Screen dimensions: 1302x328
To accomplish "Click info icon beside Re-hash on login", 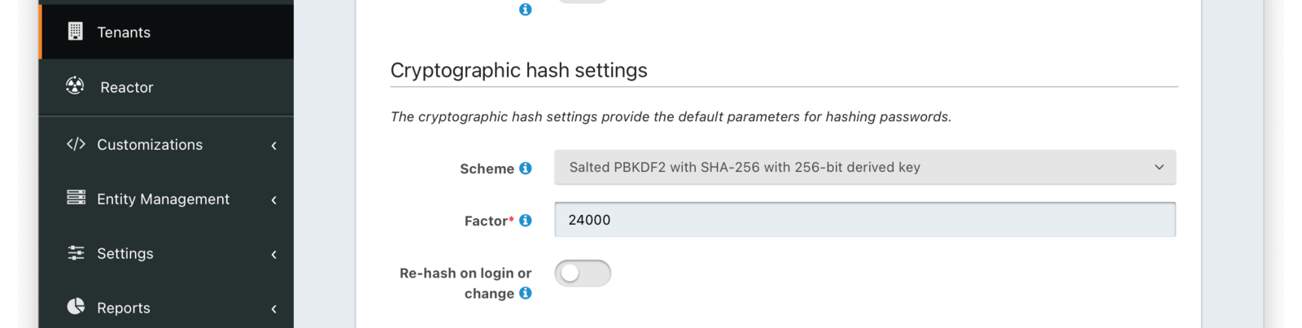I will coord(526,293).
